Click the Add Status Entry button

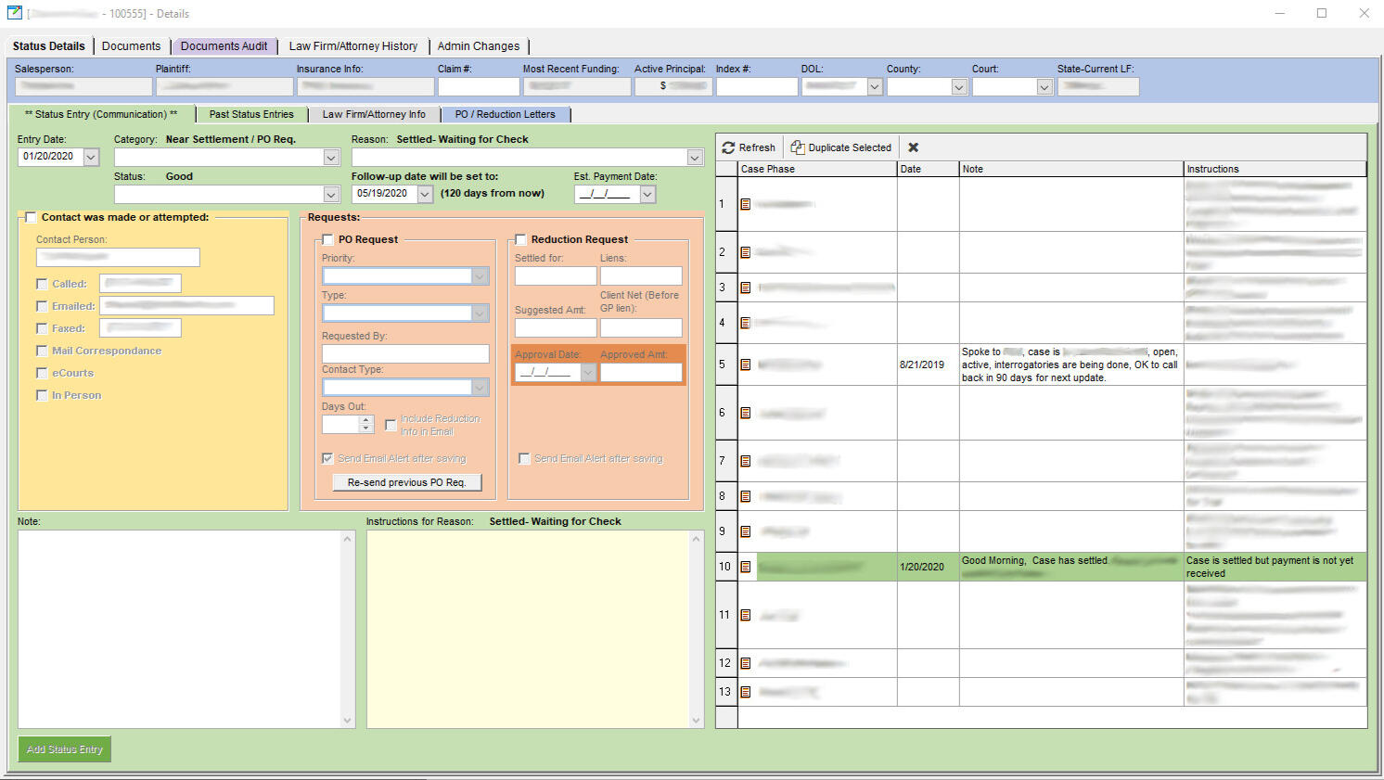[65, 749]
